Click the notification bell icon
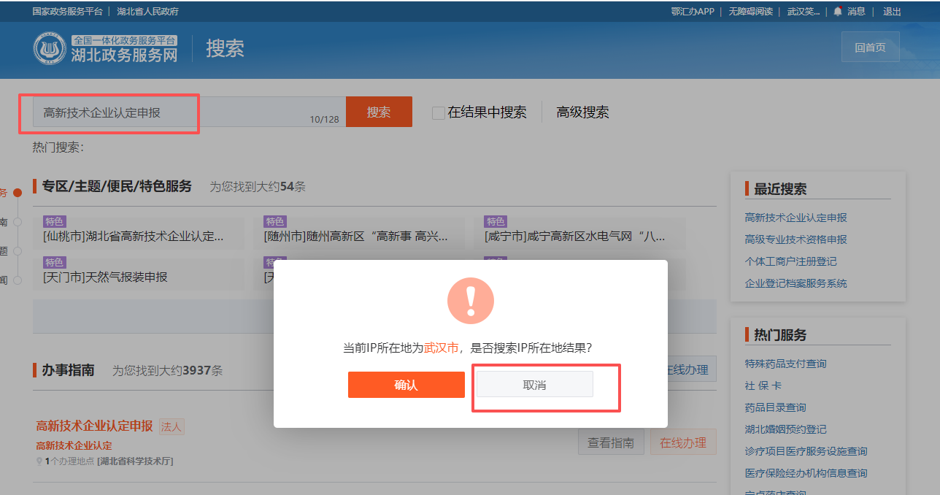This screenshot has width=940, height=495. [838, 12]
